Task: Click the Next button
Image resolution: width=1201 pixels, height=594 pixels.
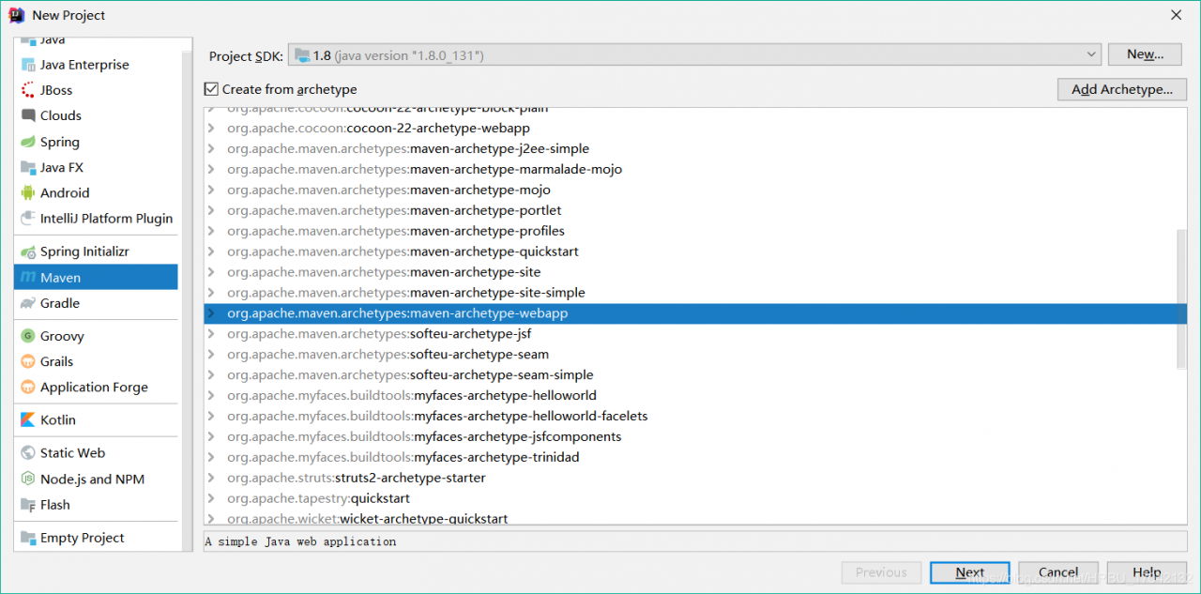Action: tap(969, 572)
